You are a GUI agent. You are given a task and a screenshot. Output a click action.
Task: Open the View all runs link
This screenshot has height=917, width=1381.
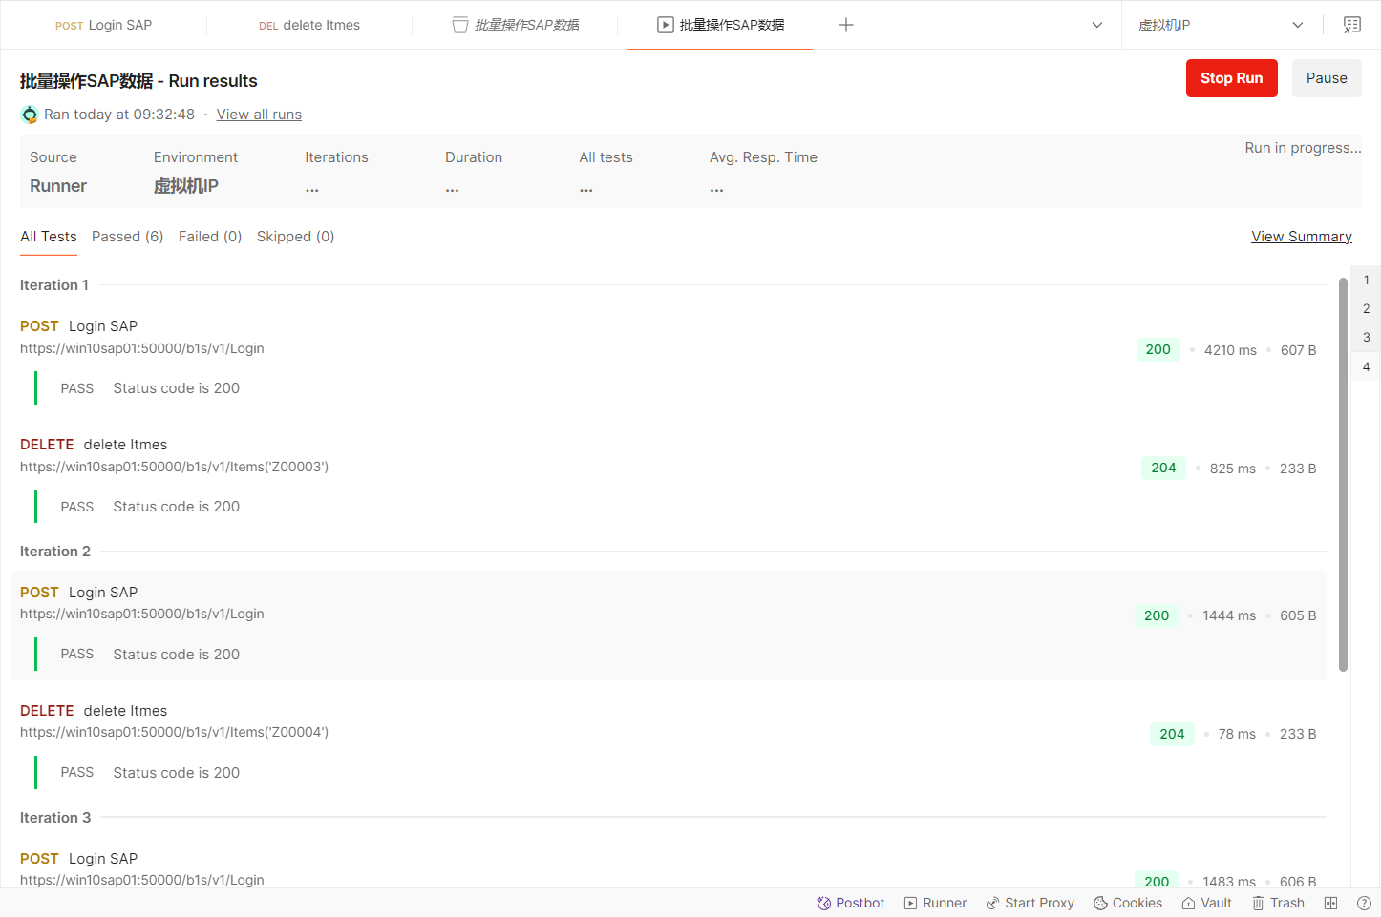point(259,115)
